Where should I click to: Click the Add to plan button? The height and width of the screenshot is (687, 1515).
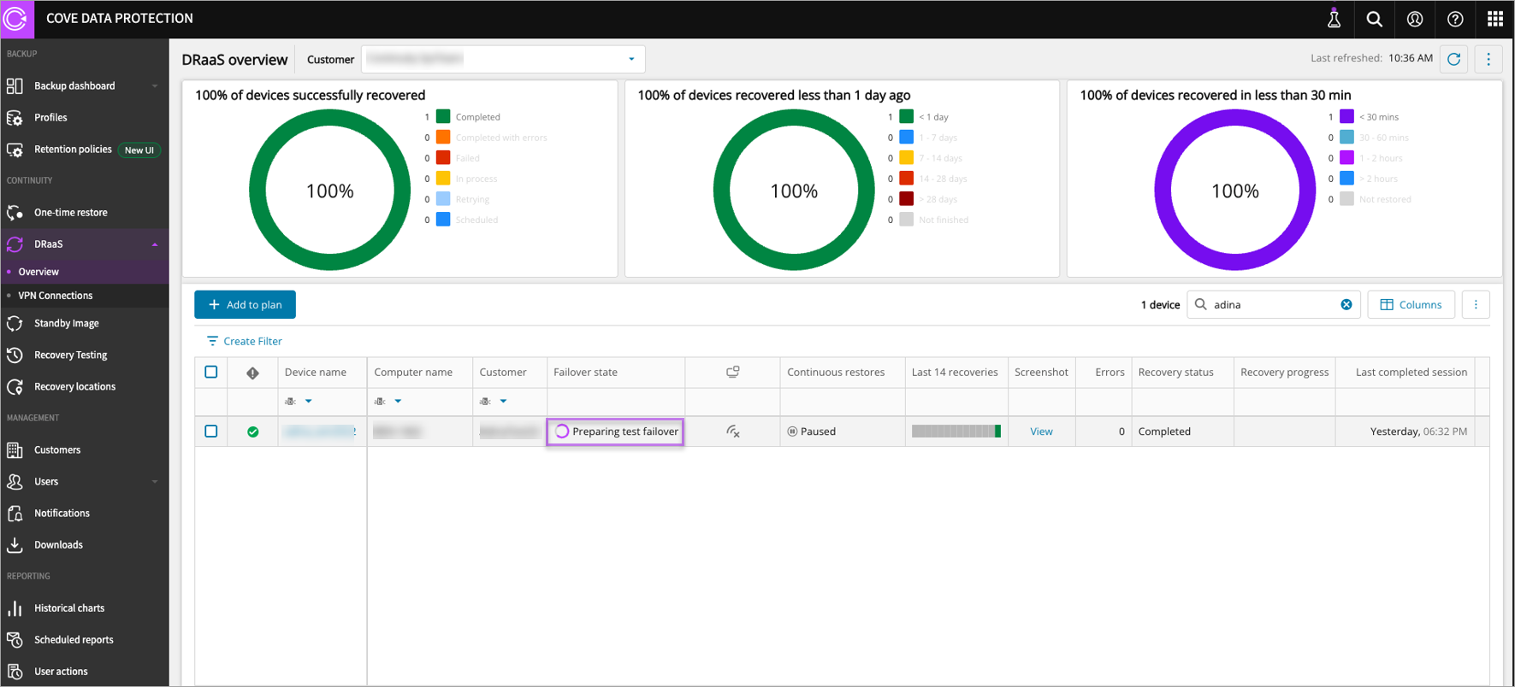[x=245, y=305]
